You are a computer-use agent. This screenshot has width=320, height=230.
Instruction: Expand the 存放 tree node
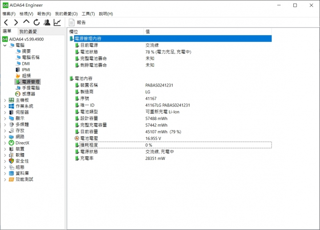5,131
